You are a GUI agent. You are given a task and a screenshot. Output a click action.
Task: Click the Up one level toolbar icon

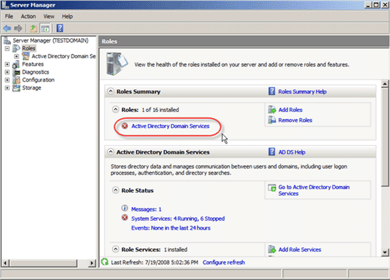pyautogui.click(x=33, y=28)
